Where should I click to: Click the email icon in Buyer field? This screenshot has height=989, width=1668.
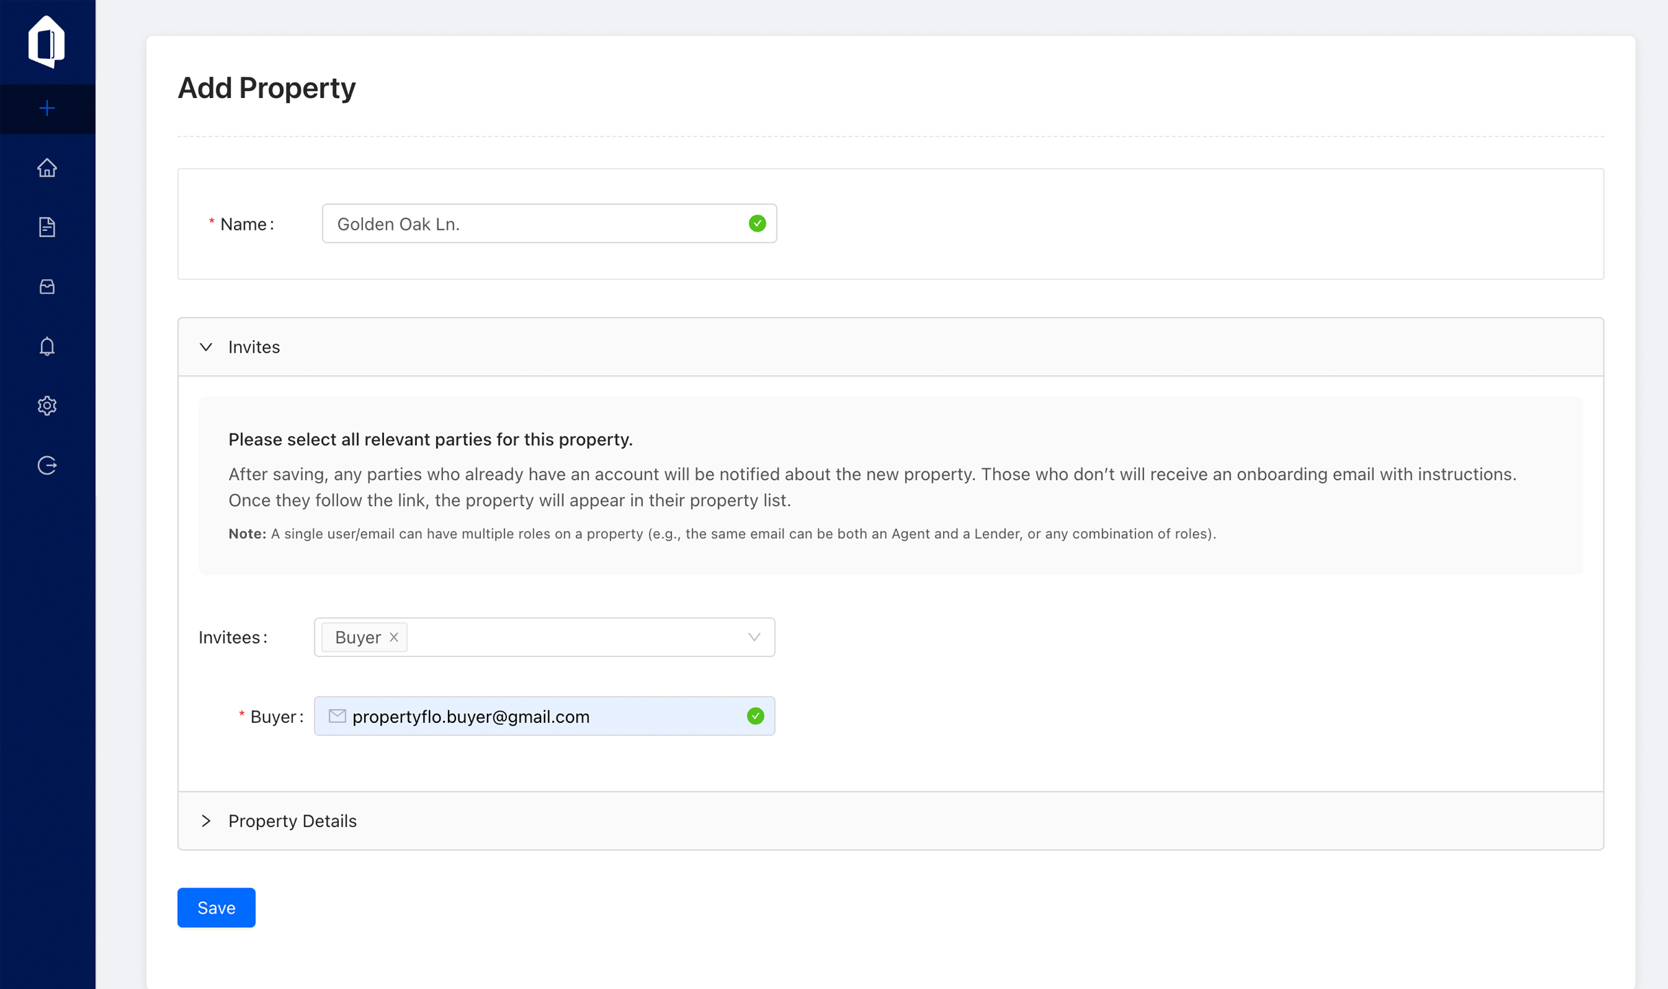337,716
